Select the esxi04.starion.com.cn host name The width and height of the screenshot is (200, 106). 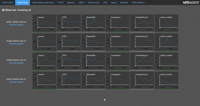16,79
